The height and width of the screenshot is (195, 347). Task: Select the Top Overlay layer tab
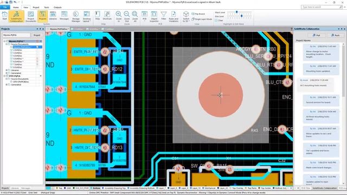point(236,188)
